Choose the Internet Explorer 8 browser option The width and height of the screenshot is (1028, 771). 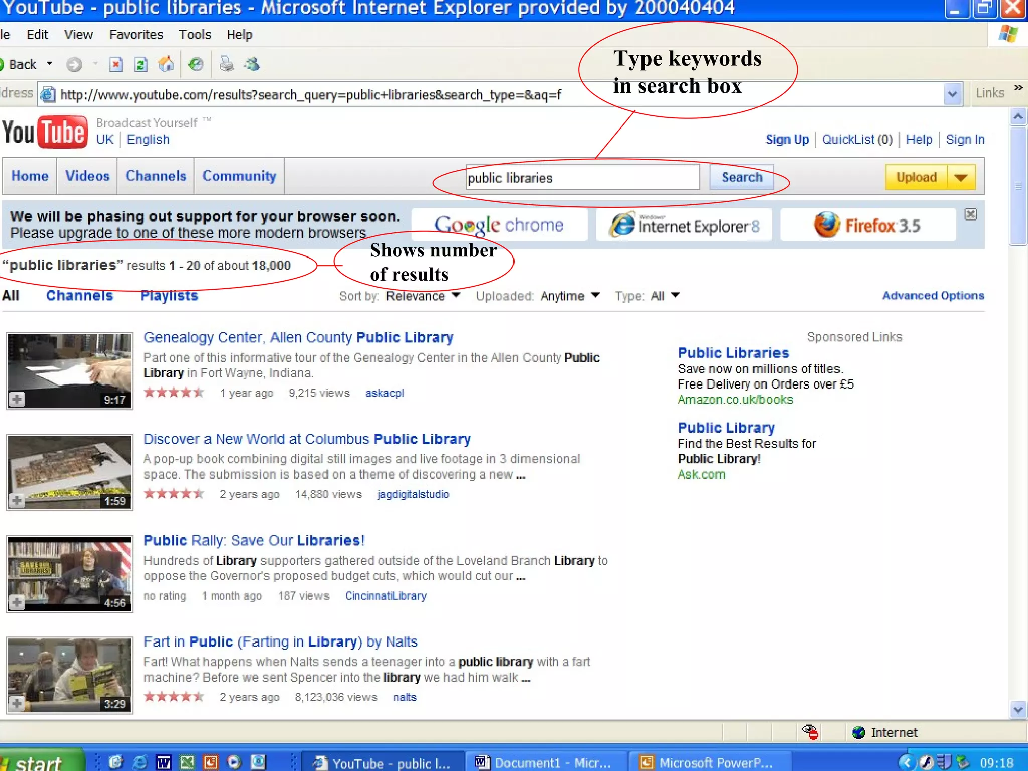[684, 225]
